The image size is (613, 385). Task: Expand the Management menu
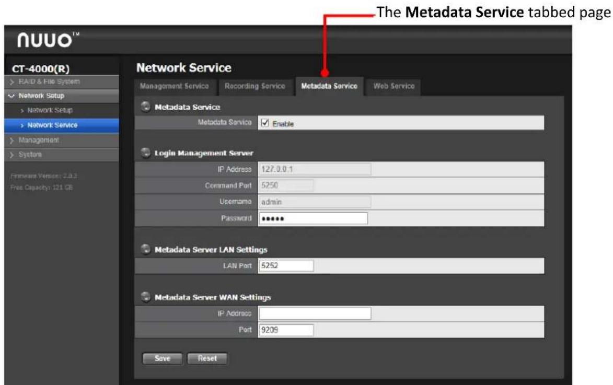pos(62,140)
